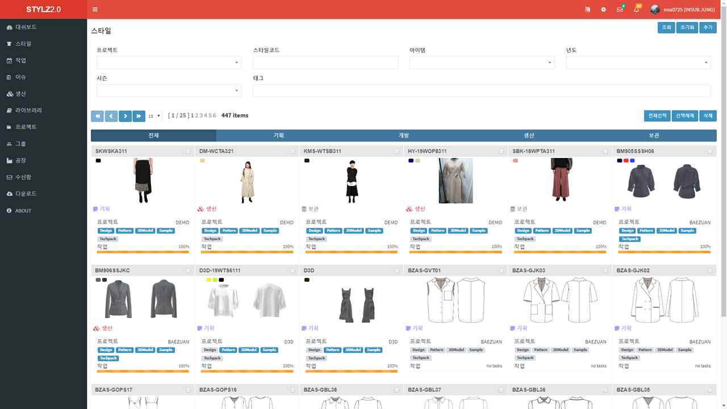Open 그룹 in sidebar
Viewport: 727px width, 409px height.
[44, 144]
